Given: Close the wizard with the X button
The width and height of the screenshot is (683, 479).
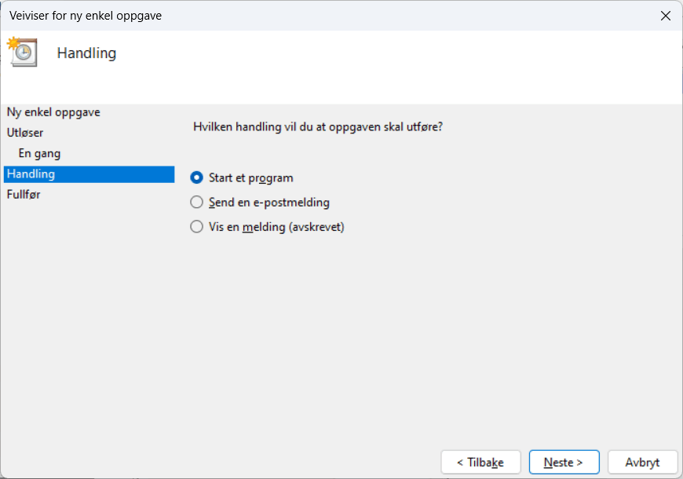Looking at the screenshot, I should 665,16.
